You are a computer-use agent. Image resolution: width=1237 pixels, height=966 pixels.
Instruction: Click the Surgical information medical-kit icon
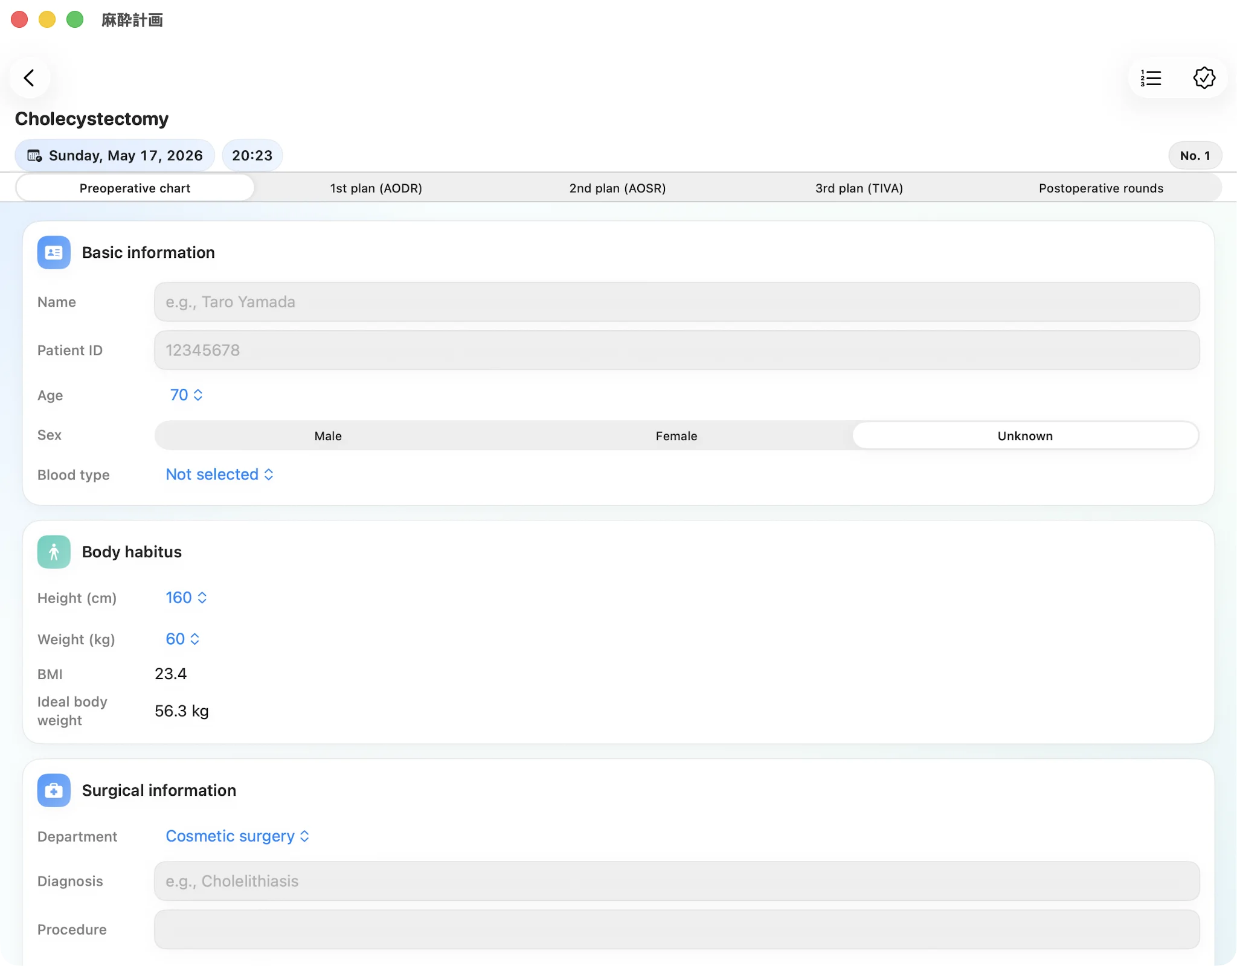[54, 790]
